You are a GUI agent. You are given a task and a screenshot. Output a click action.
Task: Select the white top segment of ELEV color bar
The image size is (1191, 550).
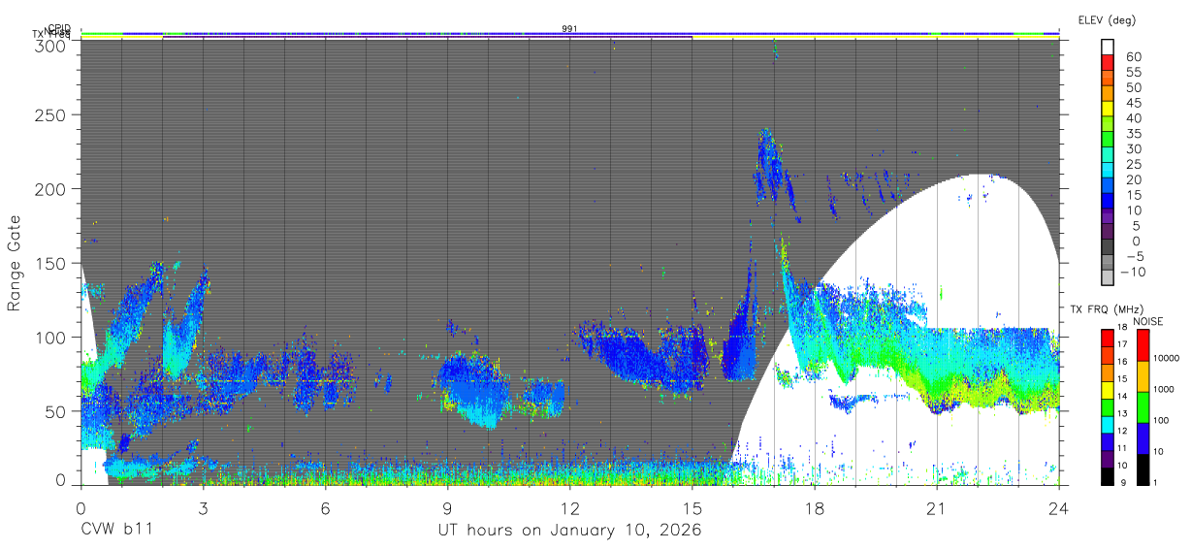1108,47
